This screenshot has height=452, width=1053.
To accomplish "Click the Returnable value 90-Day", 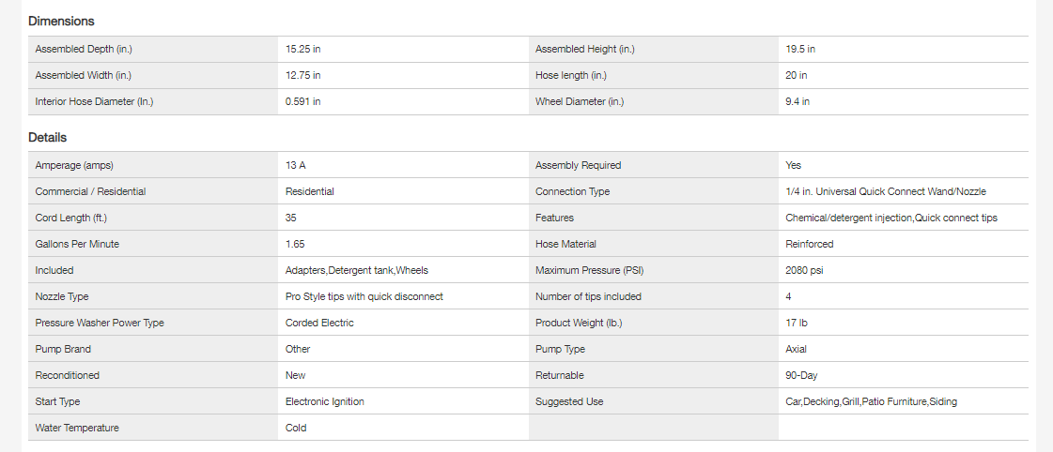I will click(x=802, y=375).
